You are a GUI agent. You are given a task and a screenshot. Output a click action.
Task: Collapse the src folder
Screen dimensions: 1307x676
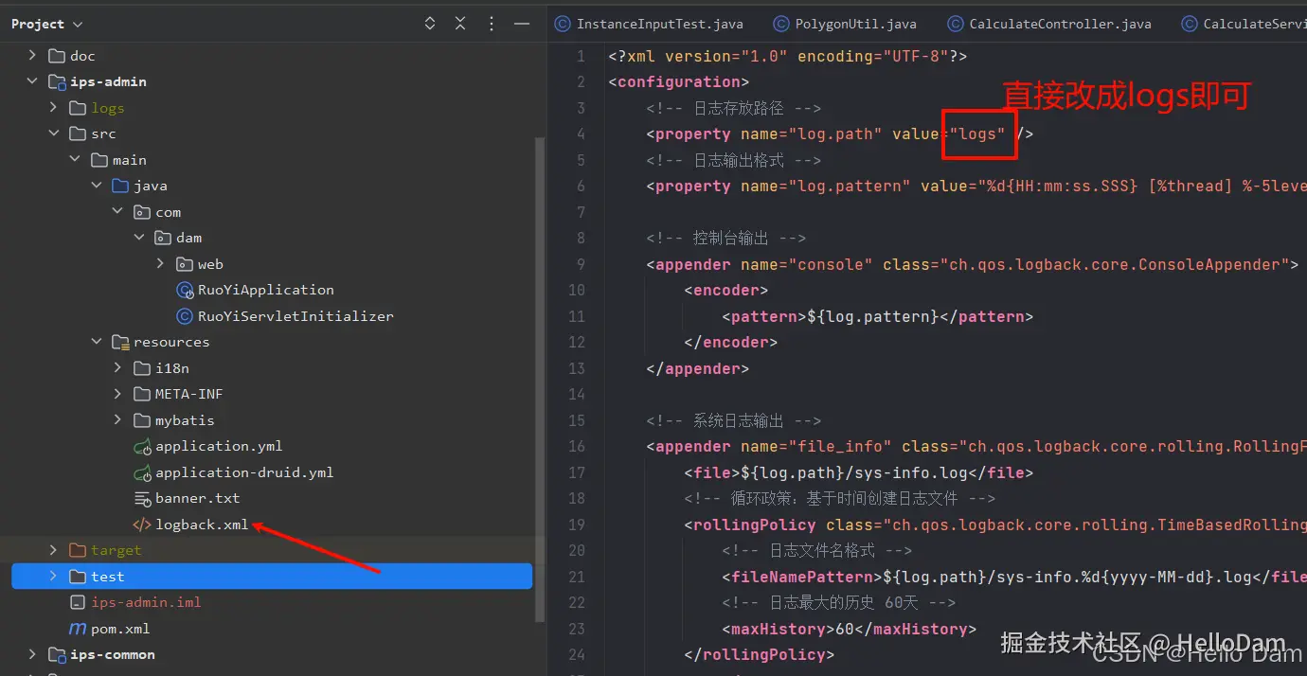point(54,133)
